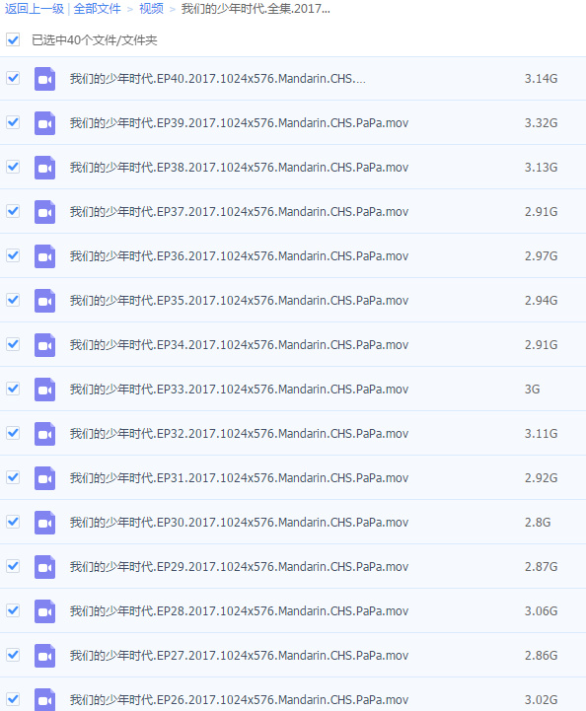Click the video icon for EP37 file
586x711 pixels.
45,212
